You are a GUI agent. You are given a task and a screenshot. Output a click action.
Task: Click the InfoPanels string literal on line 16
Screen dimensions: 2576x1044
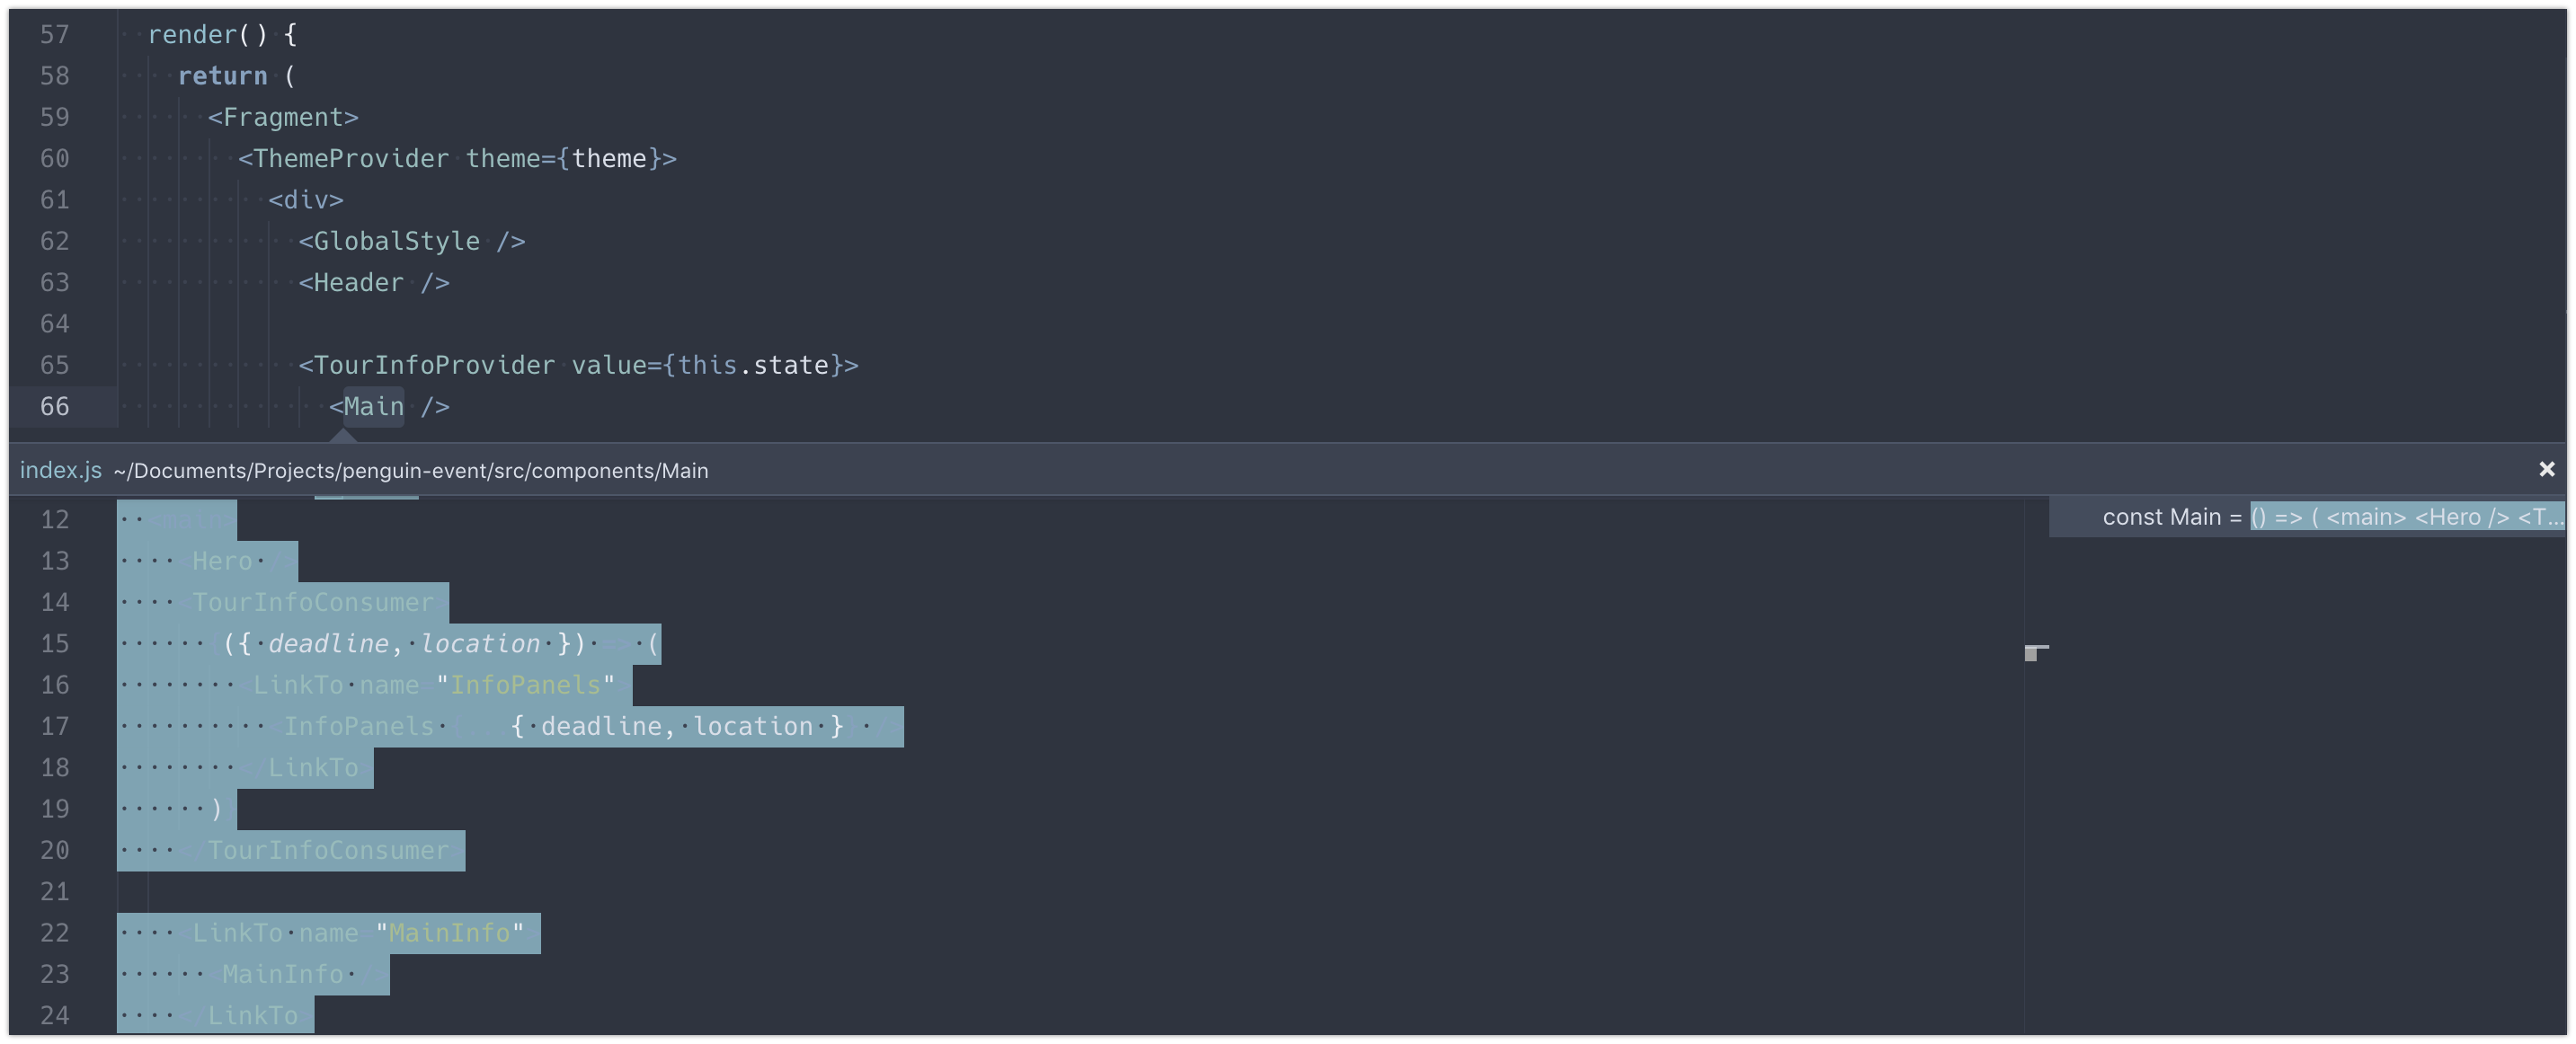pyautogui.click(x=524, y=685)
